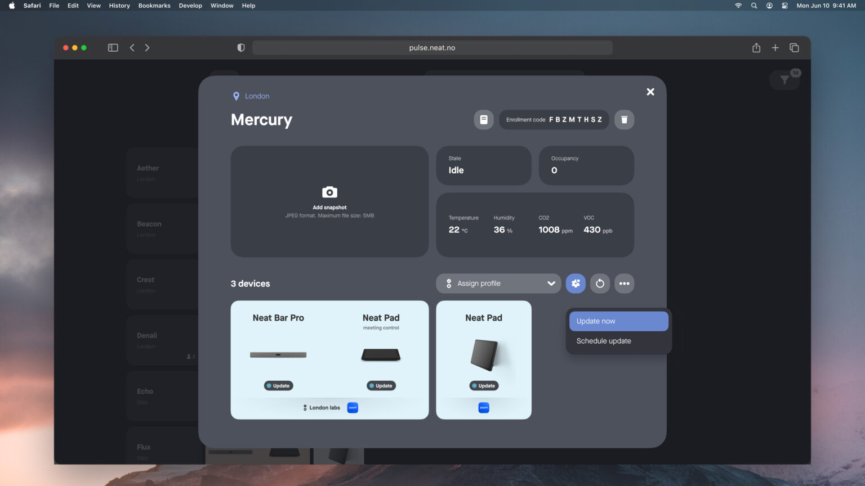Select Update now from the menu

[x=618, y=321]
